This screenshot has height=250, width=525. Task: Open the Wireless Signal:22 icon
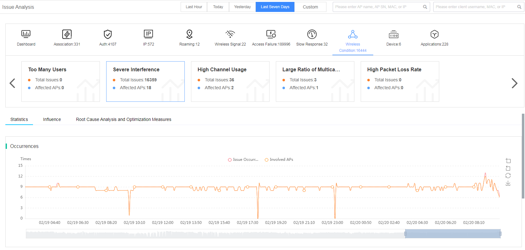230,34
